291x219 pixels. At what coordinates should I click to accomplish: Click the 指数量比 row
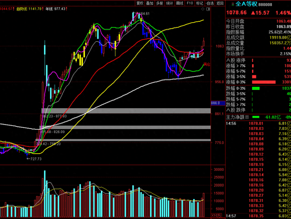pyautogui.click(x=258, y=49)
